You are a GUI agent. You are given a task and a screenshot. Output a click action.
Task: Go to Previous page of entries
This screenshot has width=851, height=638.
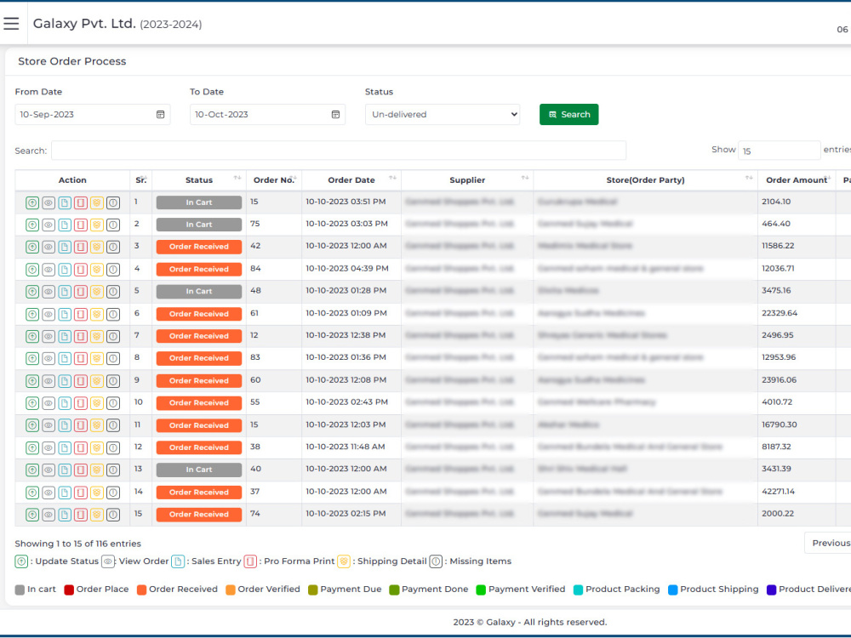(x=828, y=543)
